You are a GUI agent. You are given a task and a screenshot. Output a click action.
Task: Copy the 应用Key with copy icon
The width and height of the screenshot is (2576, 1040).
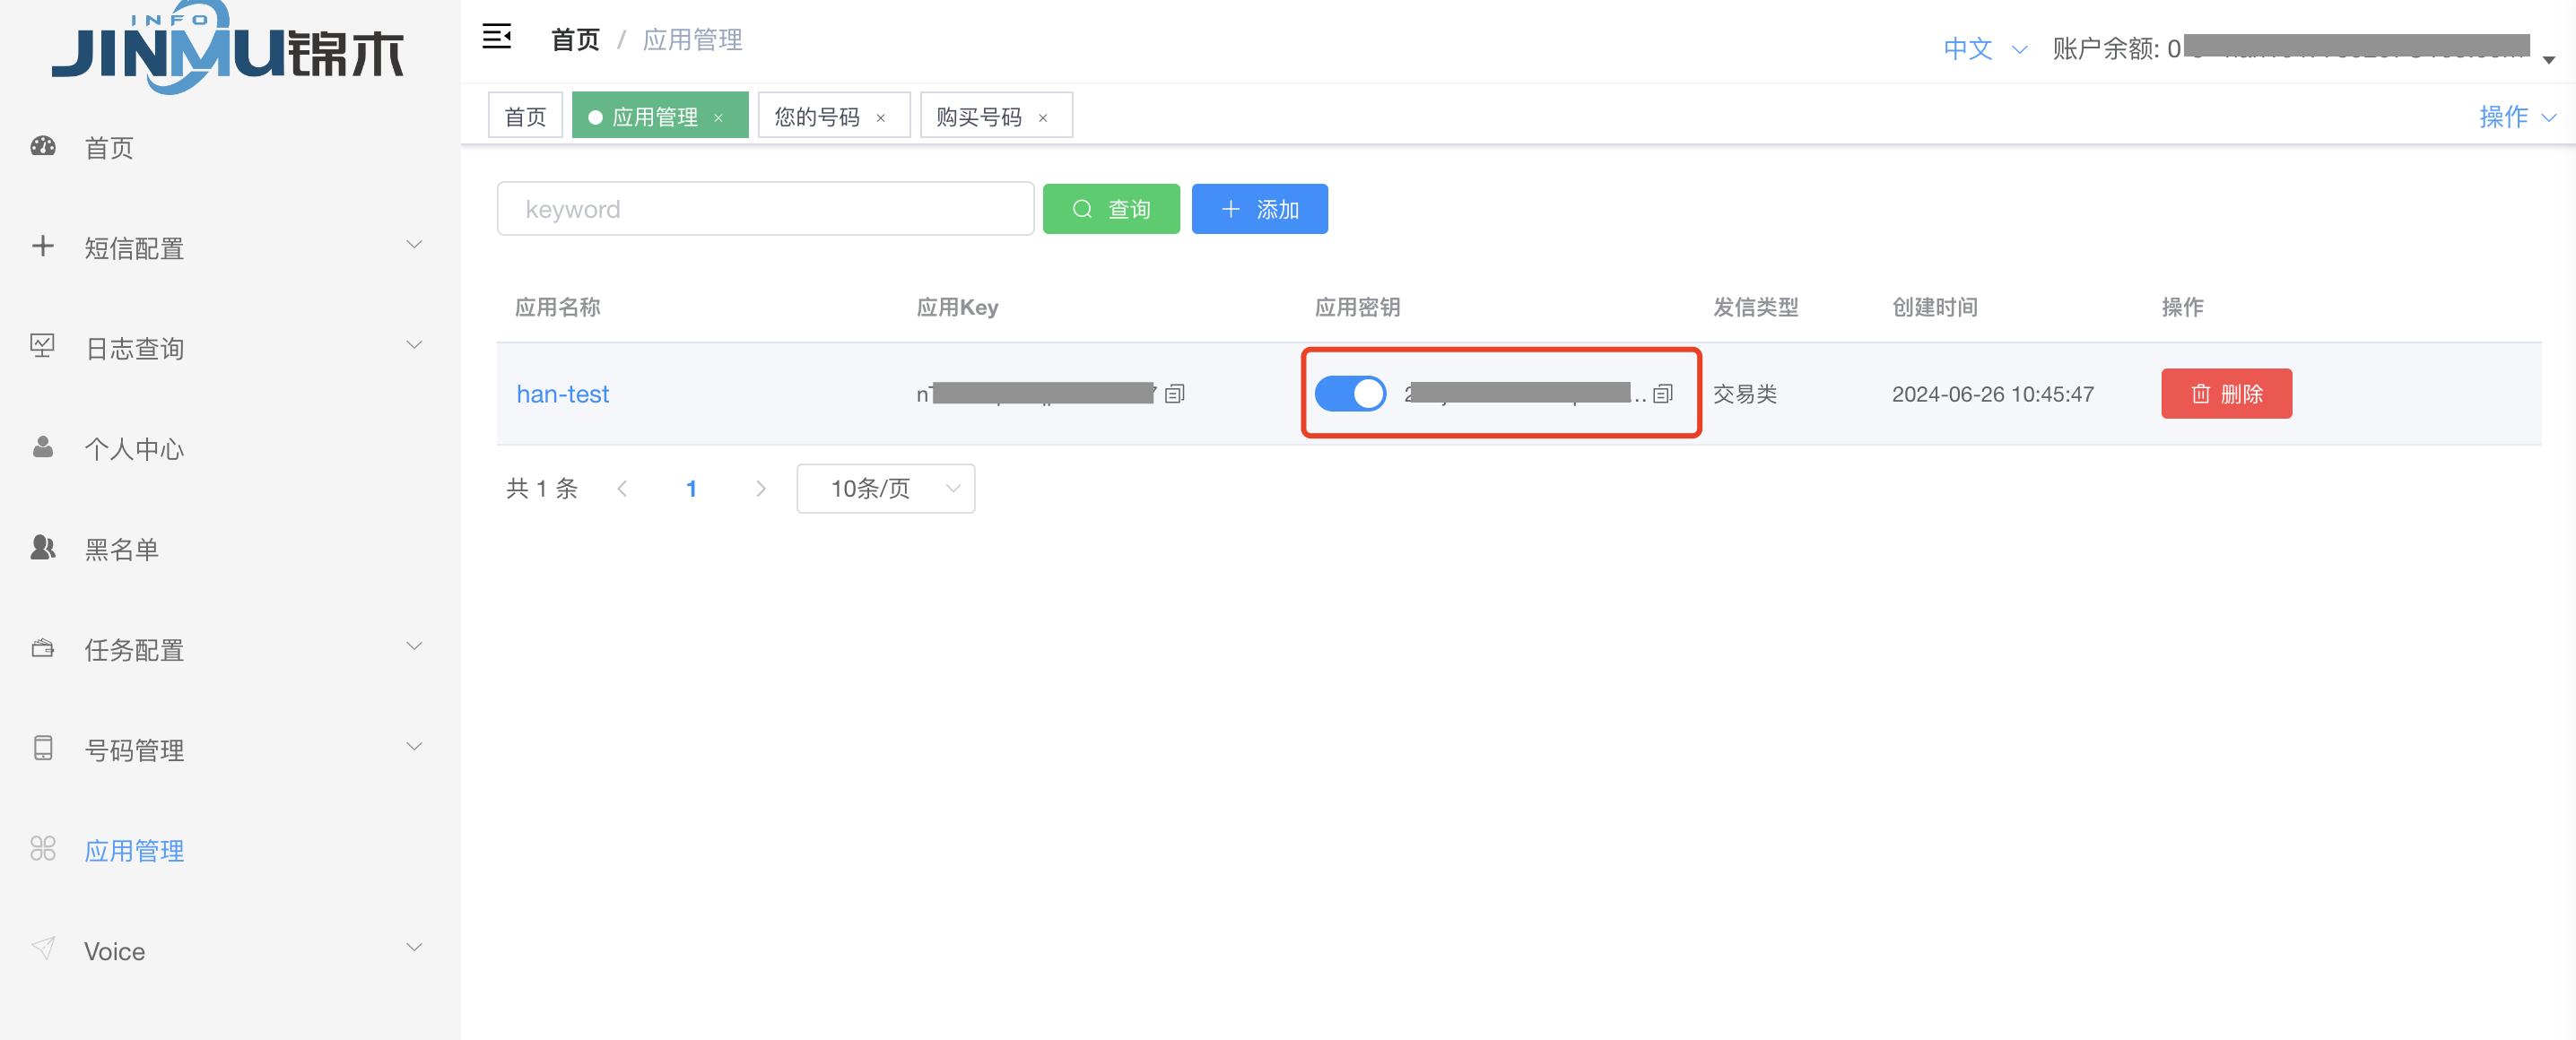1175,394
